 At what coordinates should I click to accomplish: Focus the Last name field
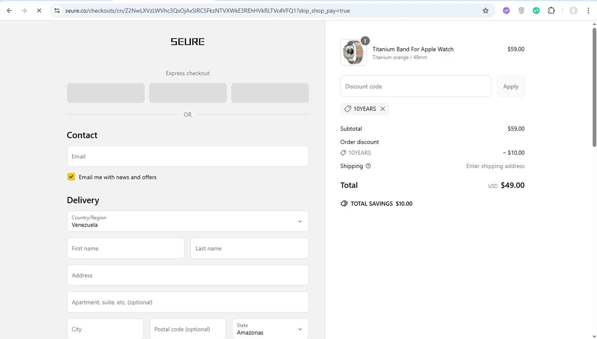250,248
